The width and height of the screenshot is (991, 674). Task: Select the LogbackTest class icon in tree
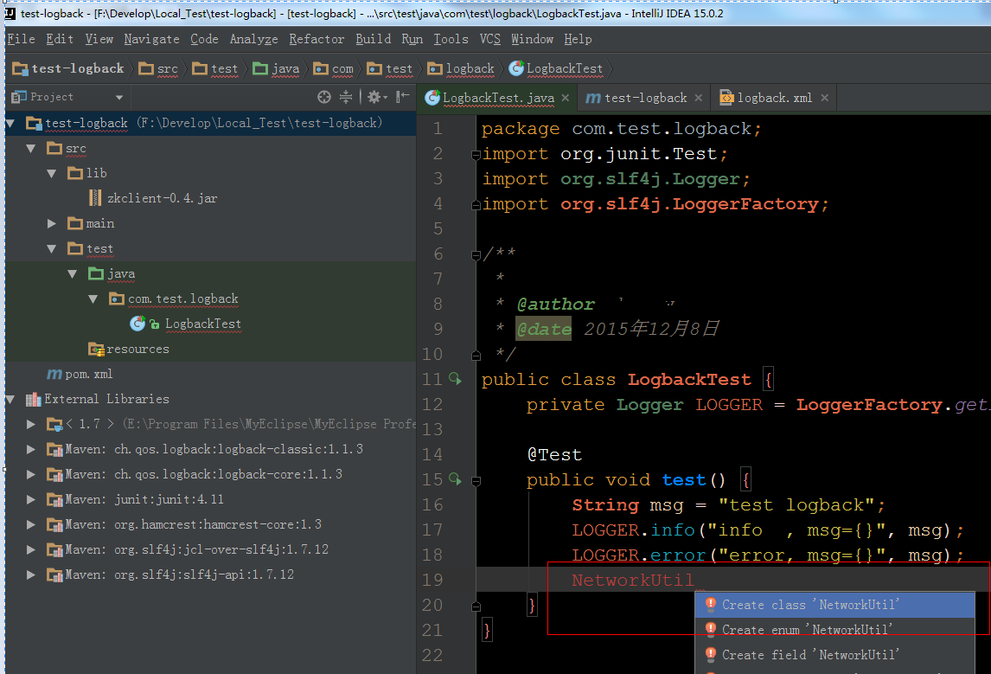pyautogui.click(x=137, y=324)
